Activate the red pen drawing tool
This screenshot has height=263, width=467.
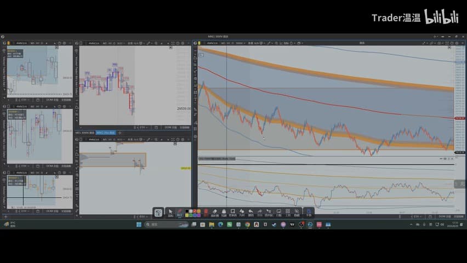coord(180,213)
